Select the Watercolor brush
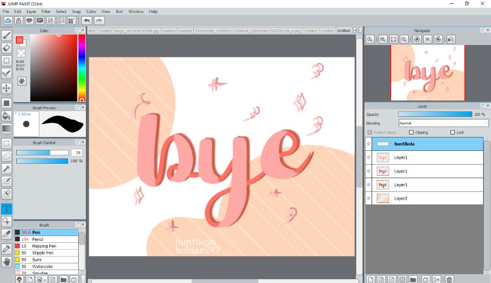The image size is (491, 283). [46, 267]
